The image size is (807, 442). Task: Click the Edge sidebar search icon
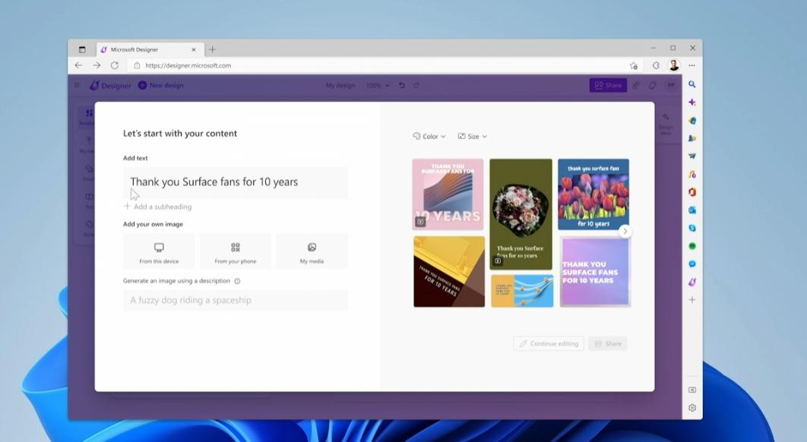[691, 84]
